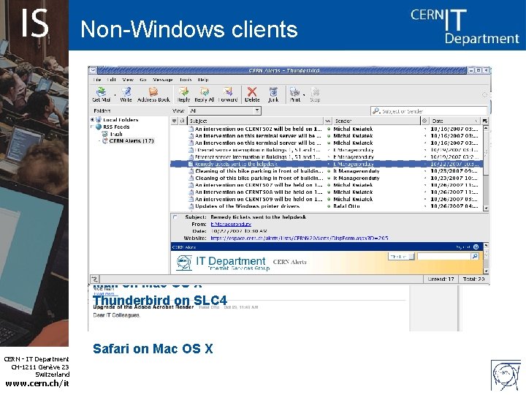Open the Get Mail dropdown arrow
This screenshot has width=526, height=395.
tap(115, 94)
